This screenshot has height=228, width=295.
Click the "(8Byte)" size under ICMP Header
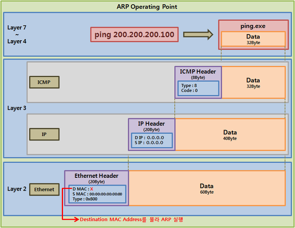click(x=198, y=77)
